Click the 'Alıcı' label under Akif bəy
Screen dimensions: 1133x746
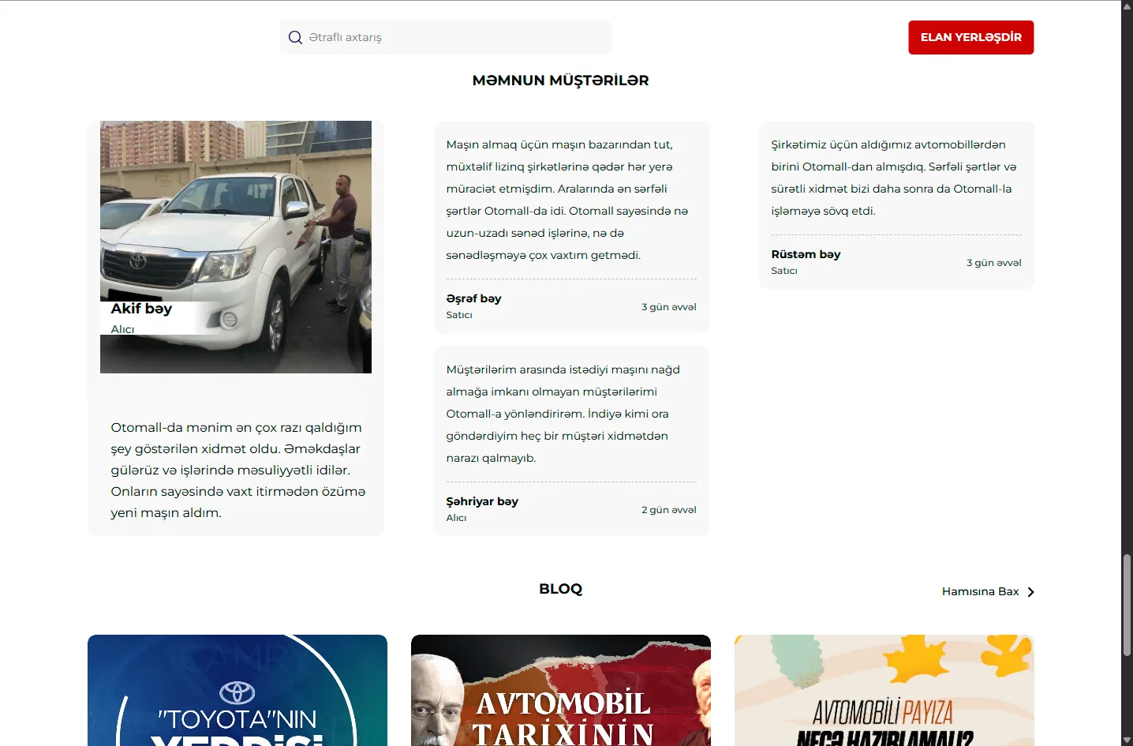pyautogui.click(x=122, y=329)
